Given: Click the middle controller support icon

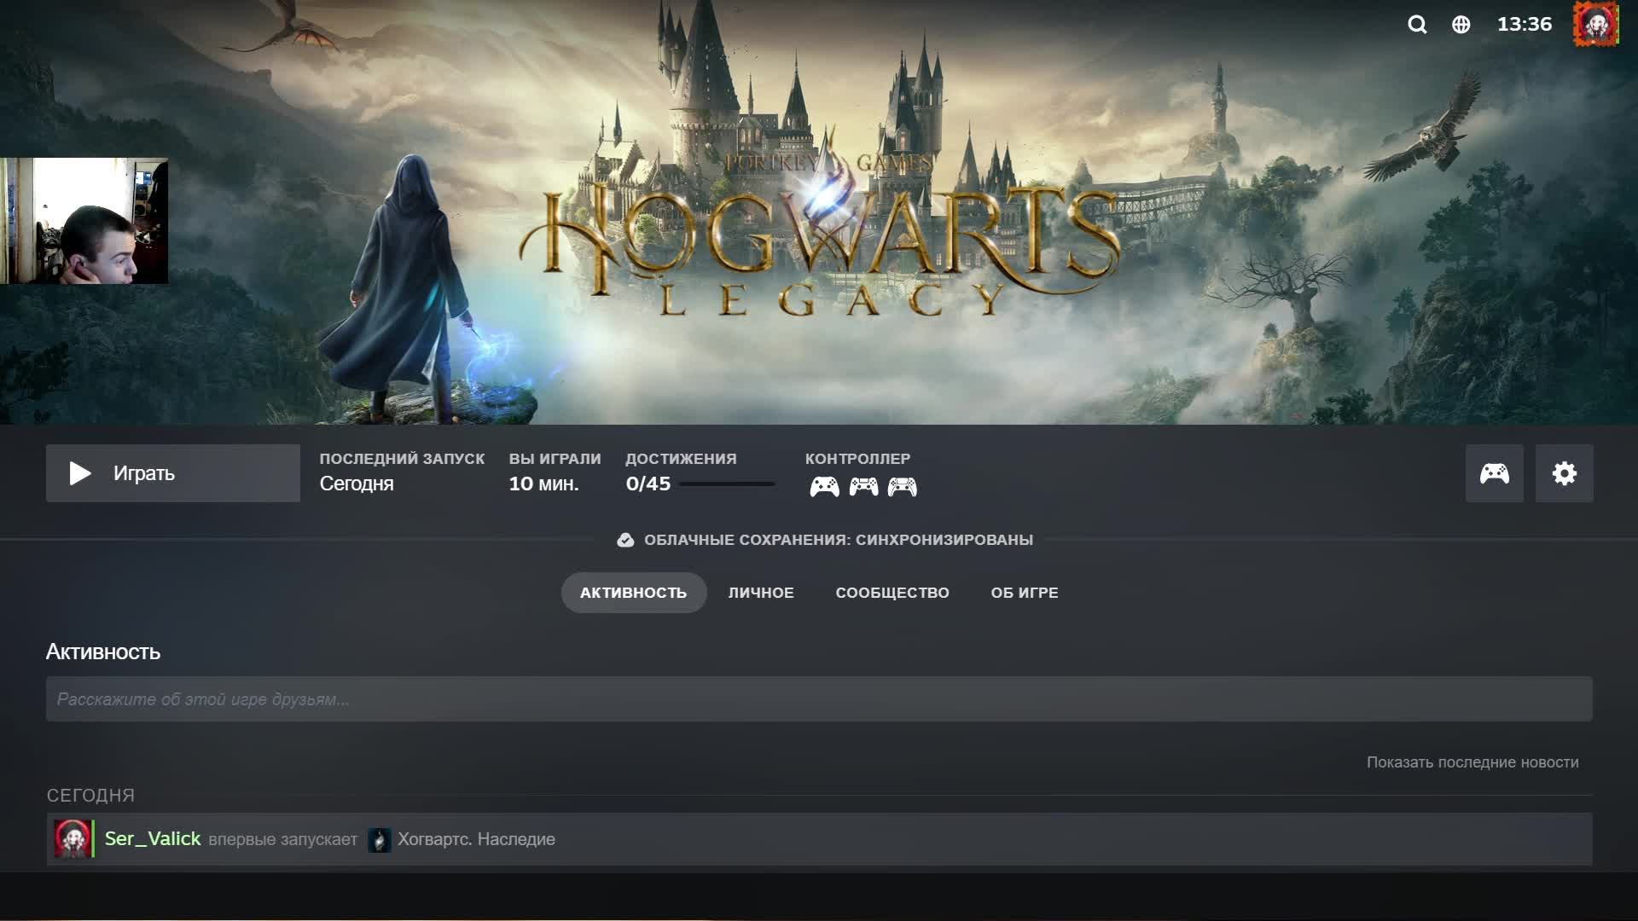Looking at the screenshot, I should 863,487.
